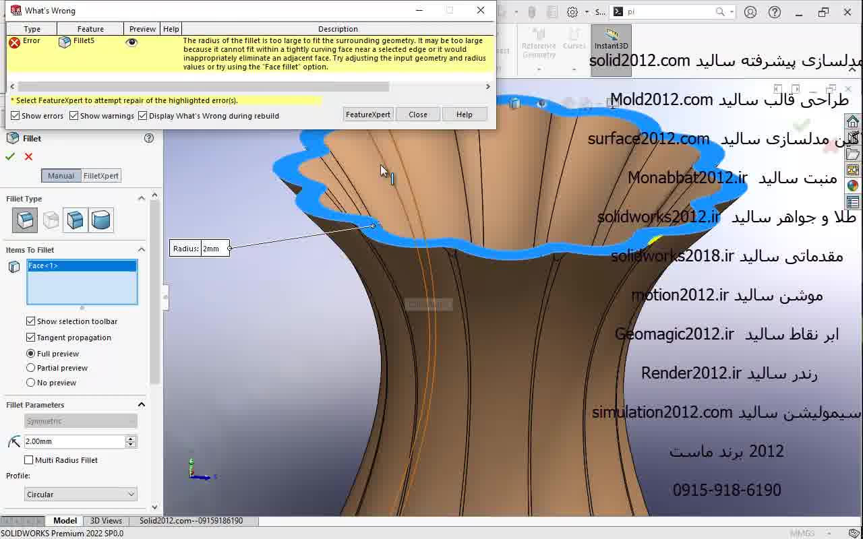Uncheck Show errors
863x539 pixels.
click(x=15, y=116)
